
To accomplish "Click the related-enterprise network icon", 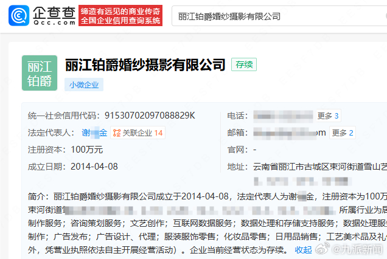I will point(117,133).
